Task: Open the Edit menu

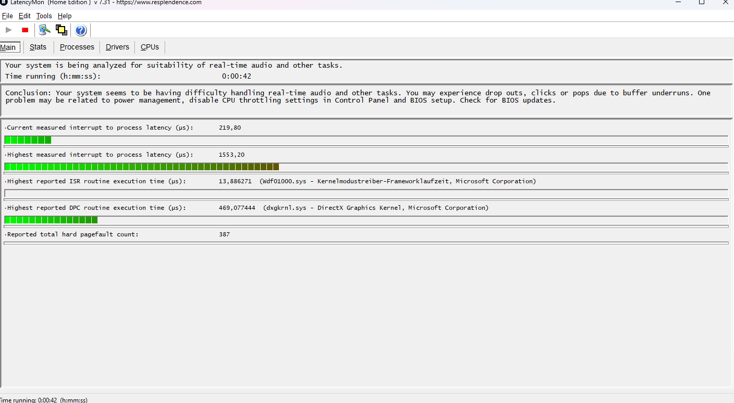Action: (25, 16)
